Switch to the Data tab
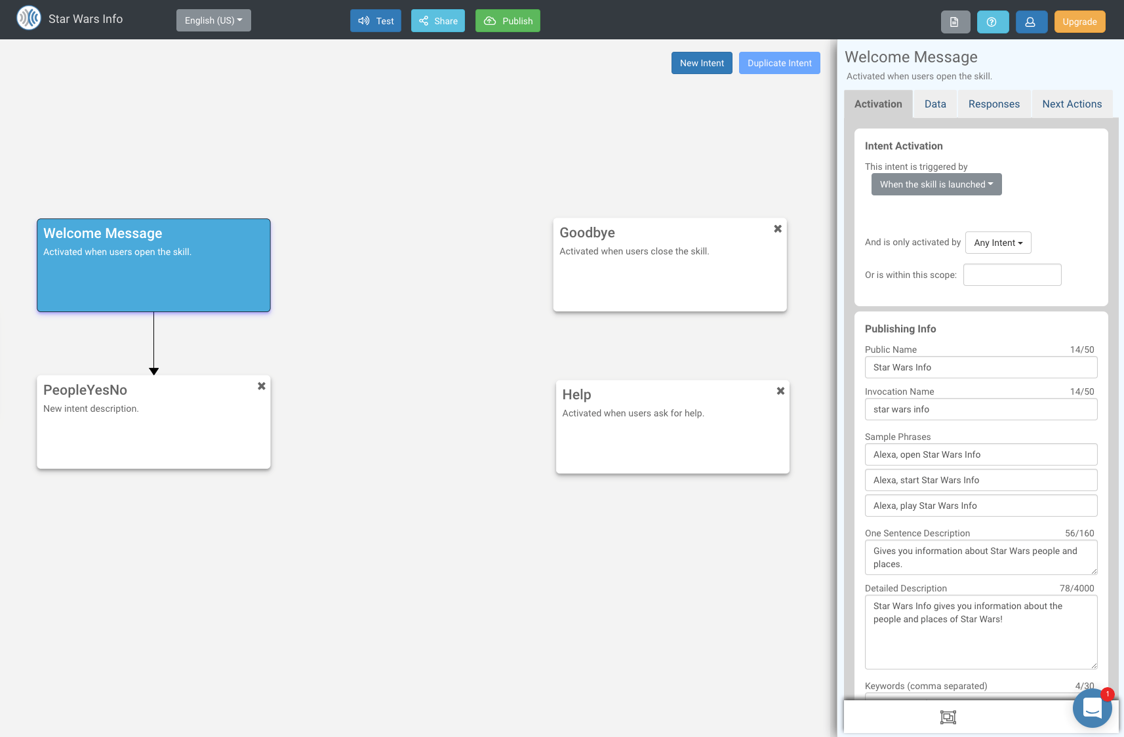1124x737 pixels. [935, 104]
